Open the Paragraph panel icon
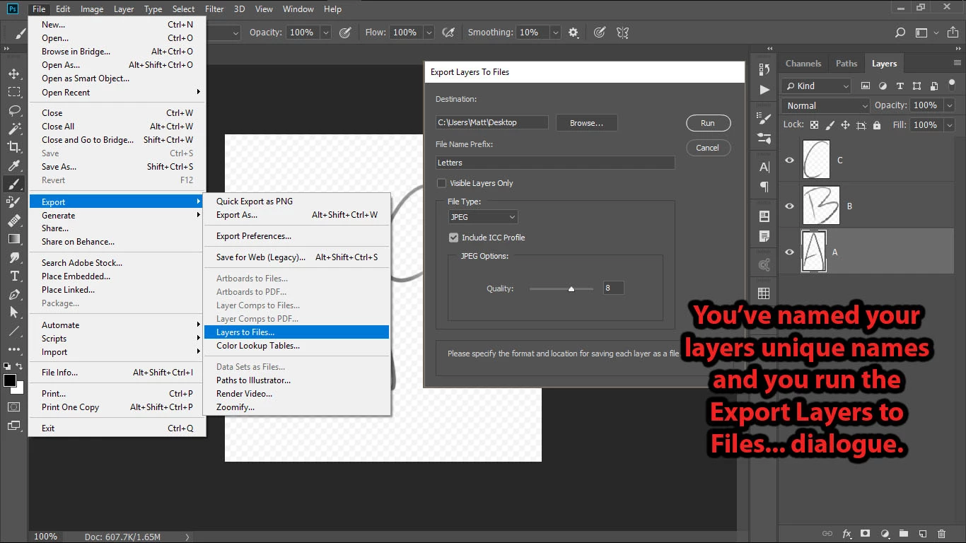This screenshot has width=966, height=543. pos(764,187)
